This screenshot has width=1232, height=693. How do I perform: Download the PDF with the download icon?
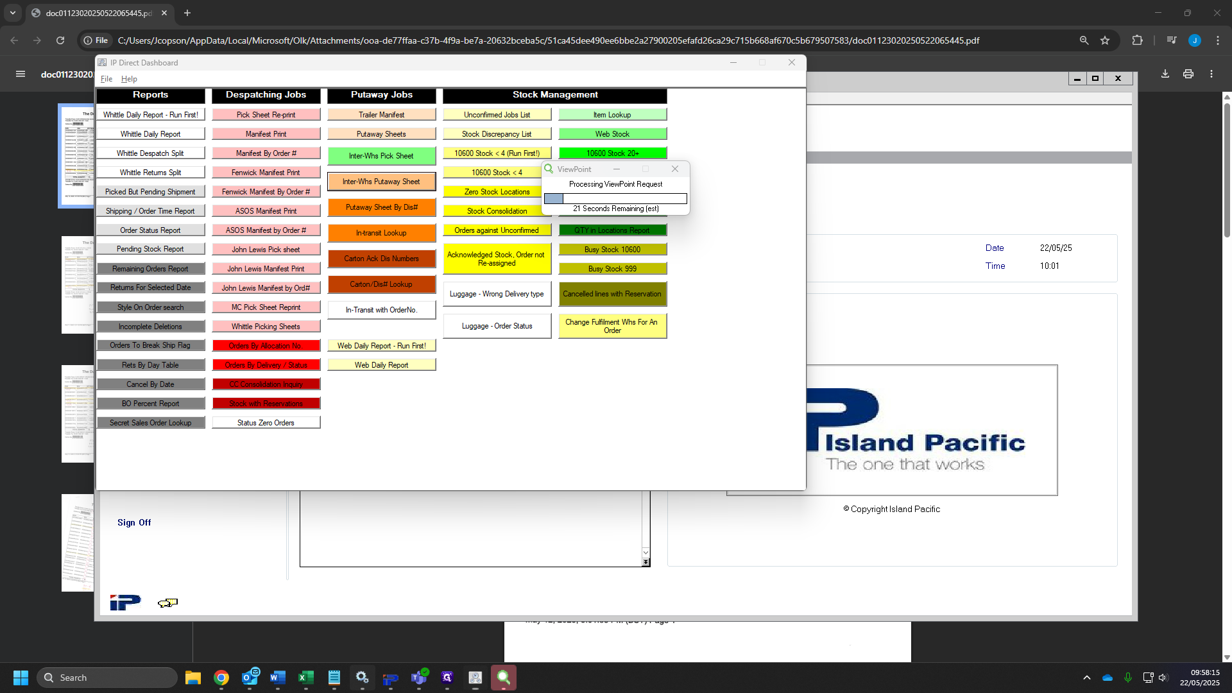coord(1165,74)
